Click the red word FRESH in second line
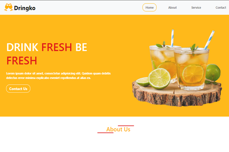This screenshot has width=229, height=152. tap(22, 61)
